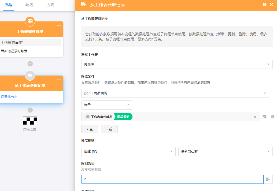Click the info icon beside filter row
Viewport: 277px width, 191px height.
(x=273, y=117)
